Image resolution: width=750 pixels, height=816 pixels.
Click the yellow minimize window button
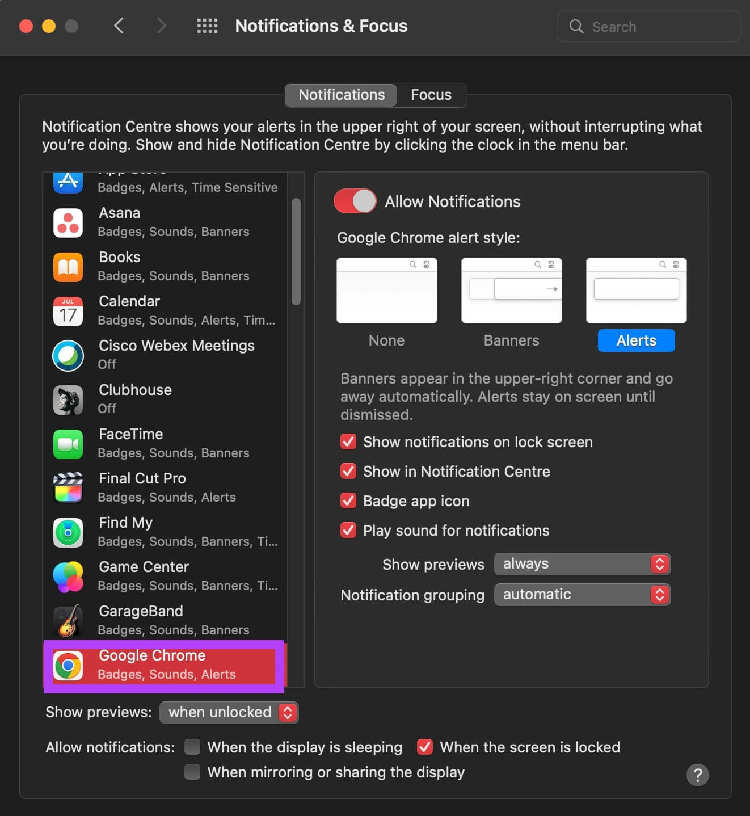coord(49,26)
